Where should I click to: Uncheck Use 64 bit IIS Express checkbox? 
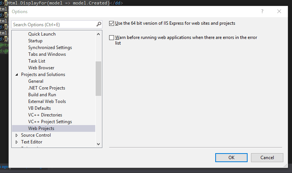[111, 24]
